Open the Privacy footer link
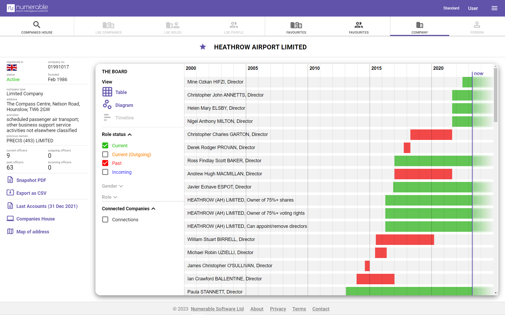The width and height of the screenshot is (505, 315). pyautogui.click(x=278, y=309)
